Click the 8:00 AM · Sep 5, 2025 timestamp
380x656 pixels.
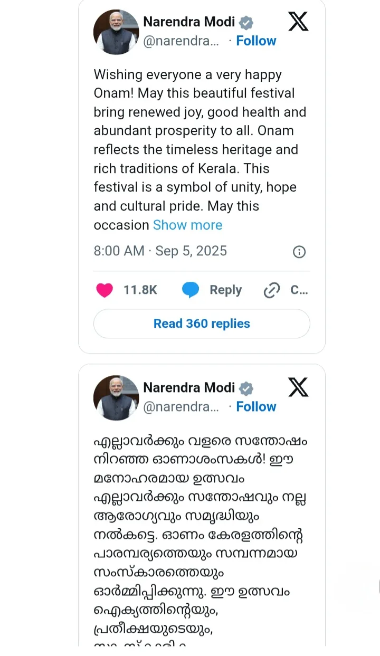(160, 251)
